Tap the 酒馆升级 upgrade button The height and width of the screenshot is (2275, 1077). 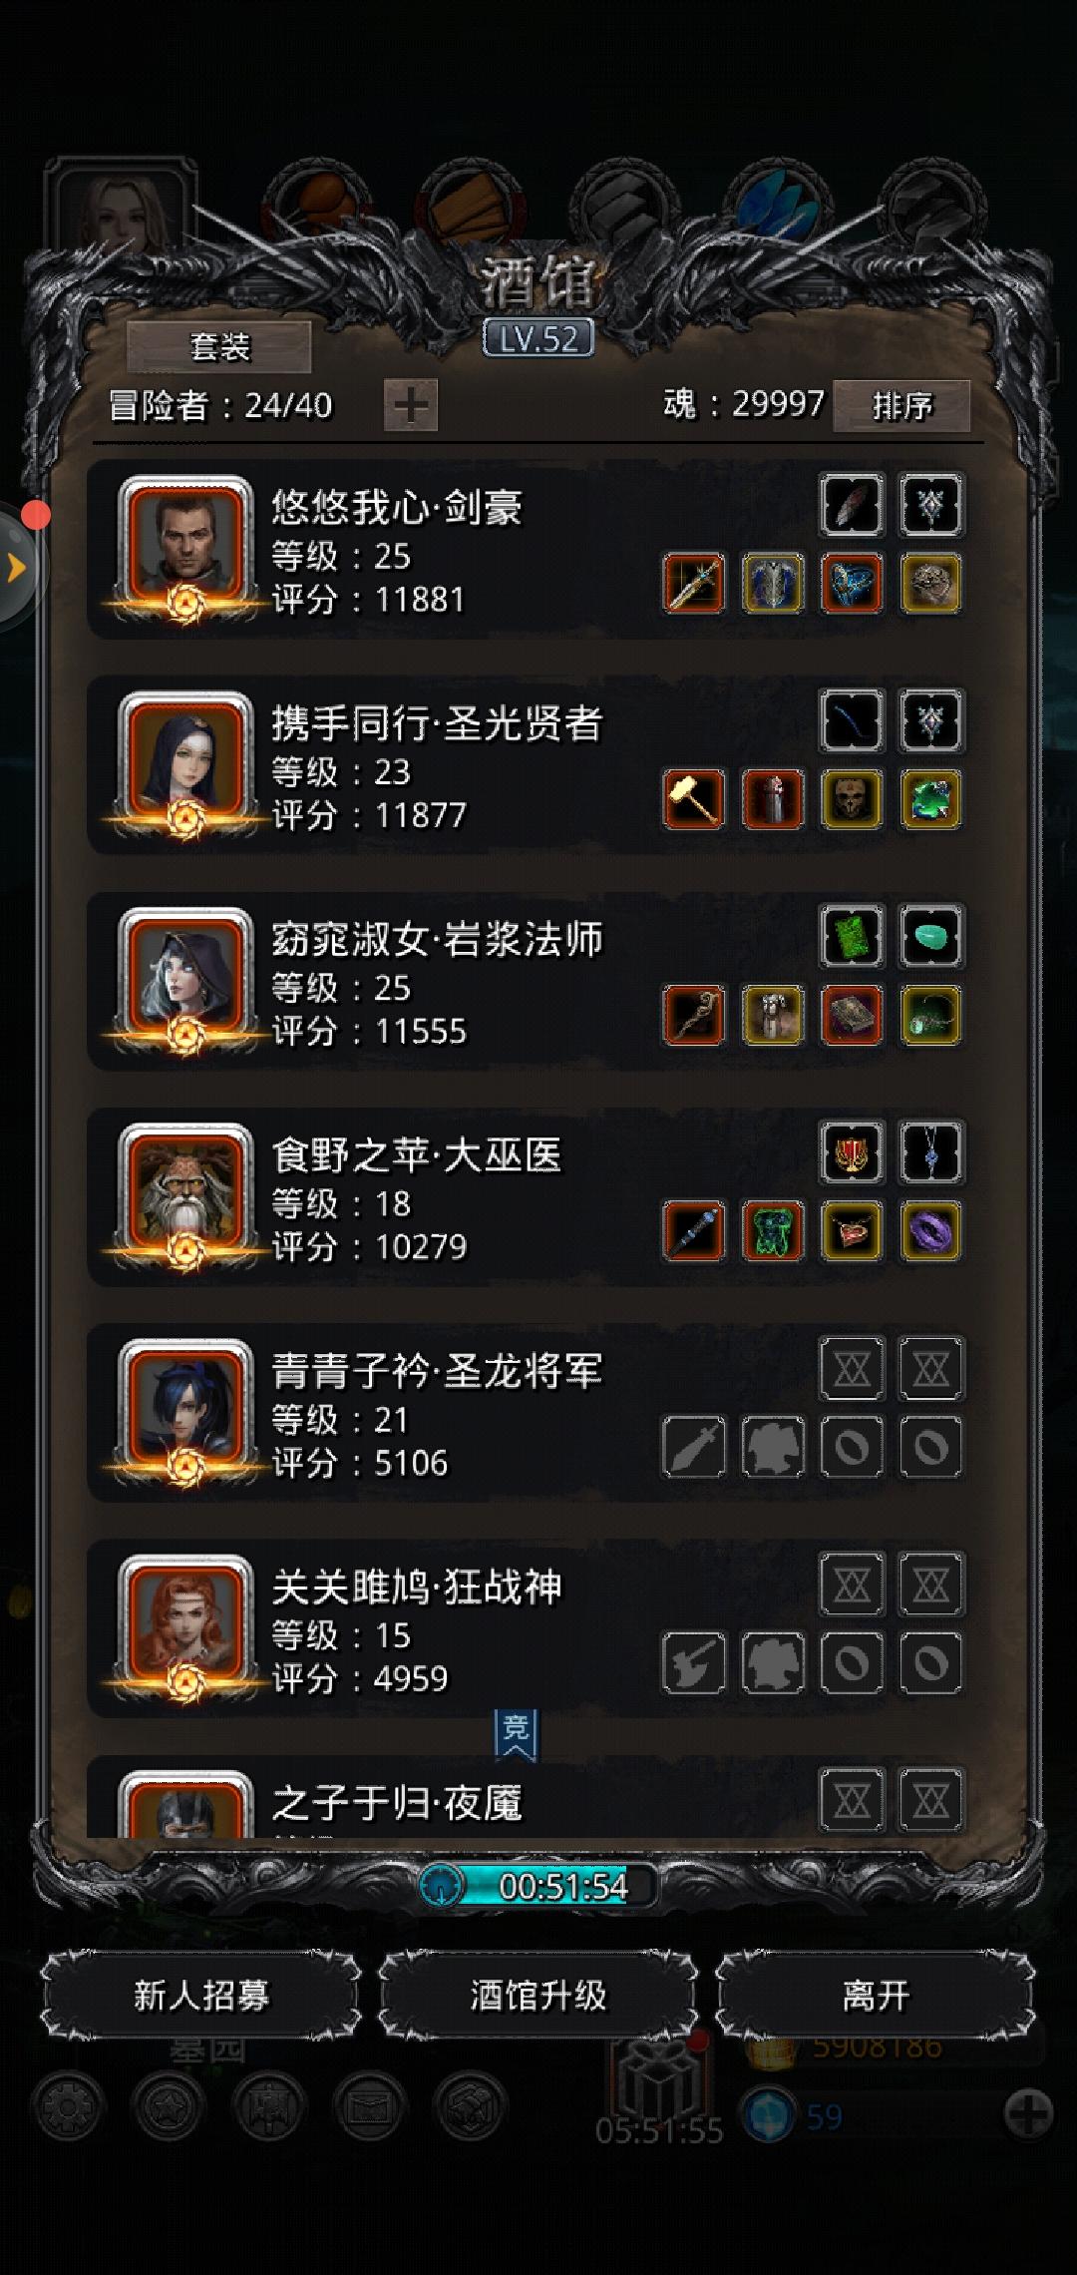538,1996
